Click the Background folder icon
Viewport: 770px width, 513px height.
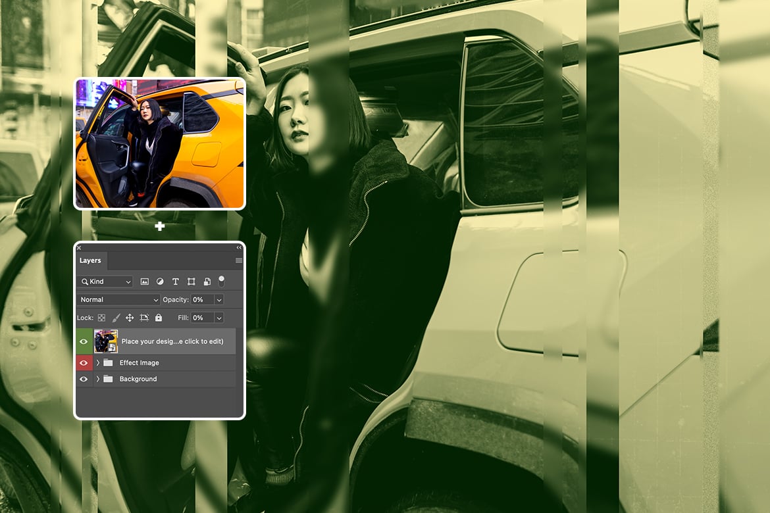click(x=109, y=379)
